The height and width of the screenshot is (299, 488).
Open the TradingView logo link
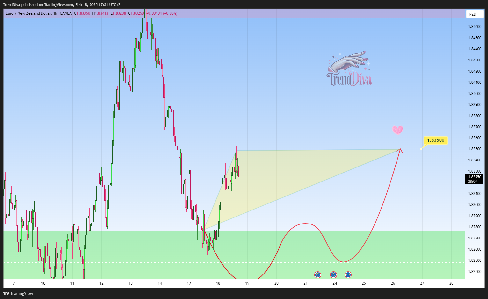pyautogui.click(x=18, y=293)
